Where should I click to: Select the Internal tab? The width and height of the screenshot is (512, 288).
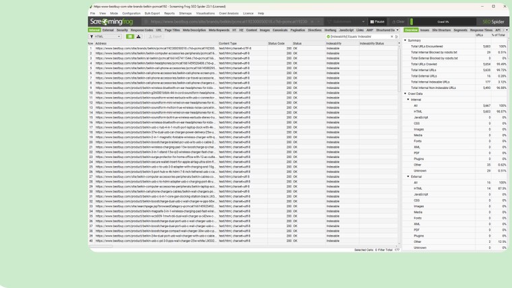(94, 30)
